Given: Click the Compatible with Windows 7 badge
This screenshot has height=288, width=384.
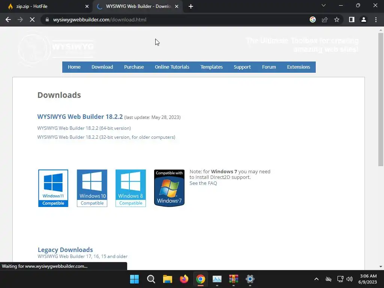Looking at the screenshot, I should (x=169, y=188).
